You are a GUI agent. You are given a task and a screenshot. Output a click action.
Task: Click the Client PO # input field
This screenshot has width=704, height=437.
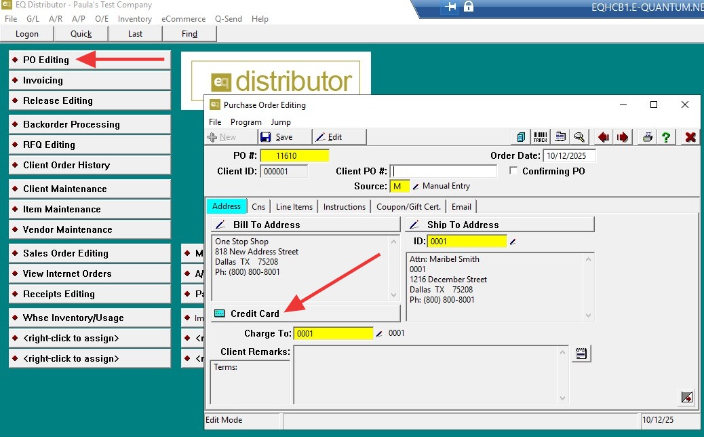[444, 171]
